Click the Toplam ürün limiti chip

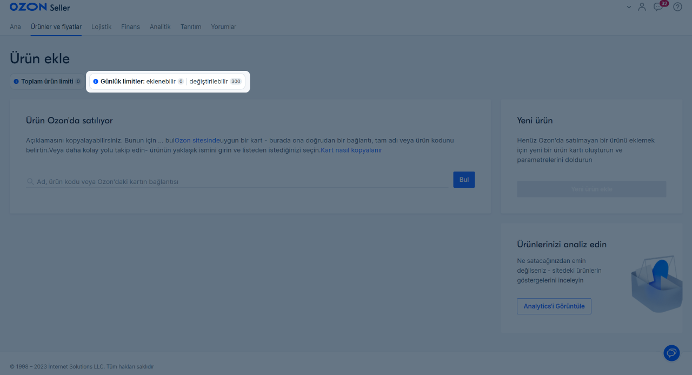point(47,82)
